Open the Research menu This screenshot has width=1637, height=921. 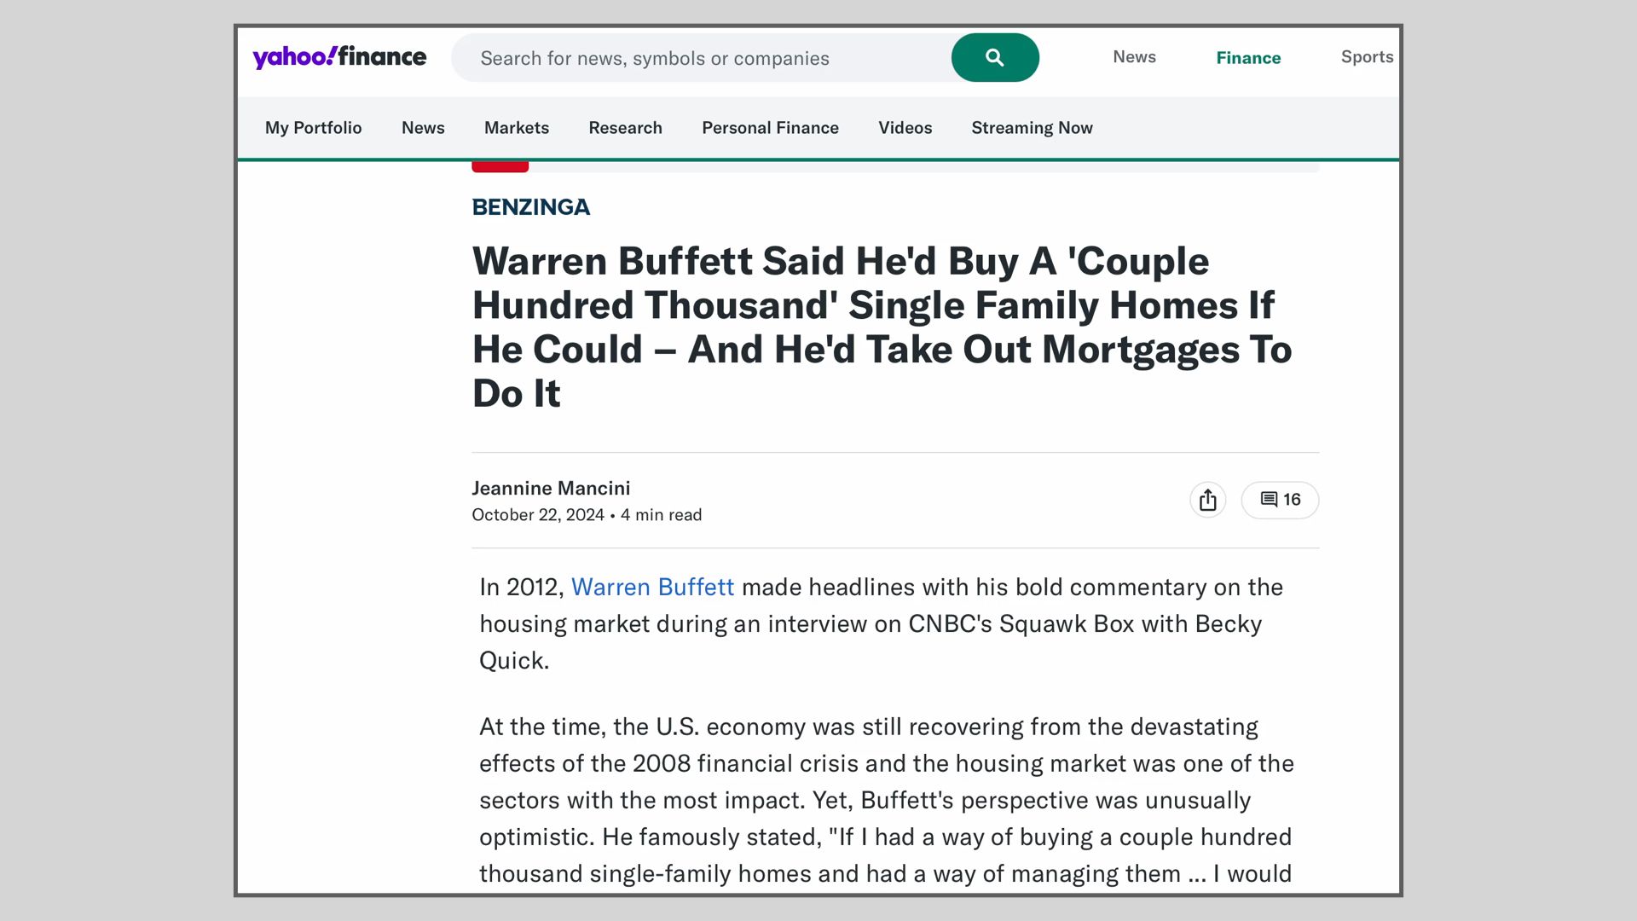625,128
